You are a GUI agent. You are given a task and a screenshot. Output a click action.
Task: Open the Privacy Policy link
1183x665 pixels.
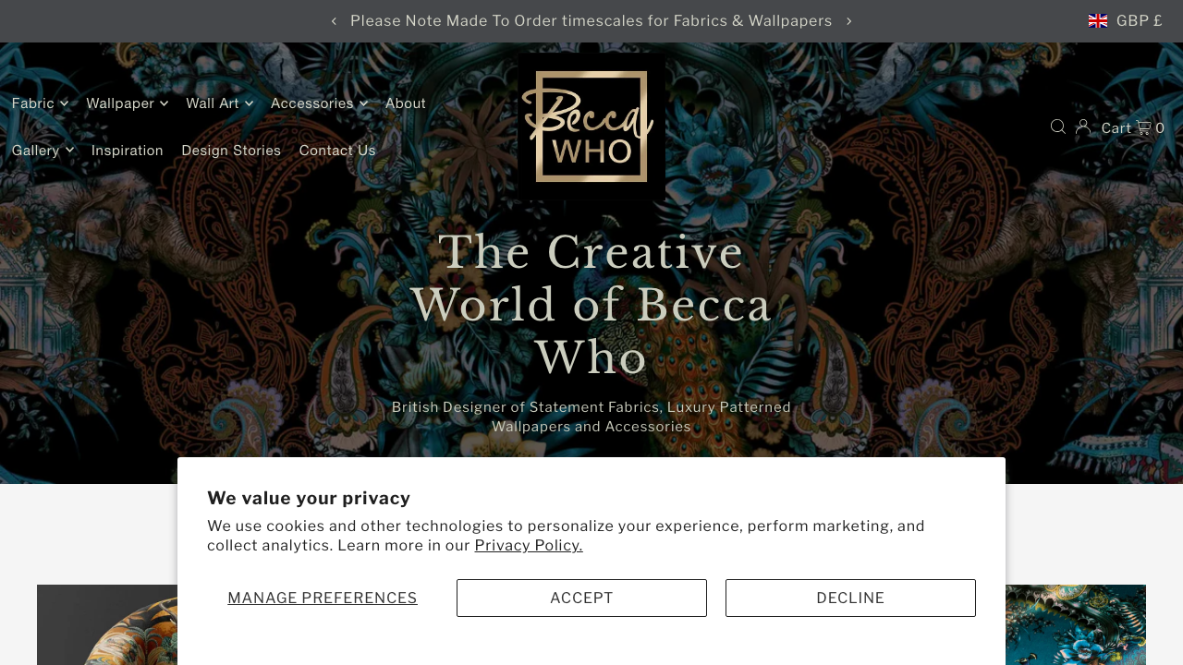[x=528, y=545]
